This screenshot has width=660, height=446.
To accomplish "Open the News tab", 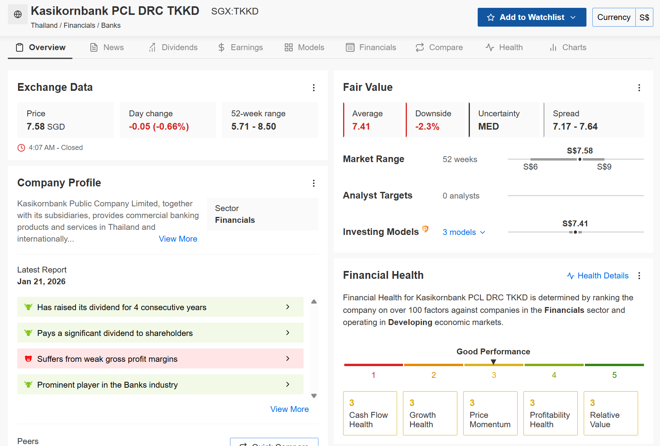I will point(107,48).
